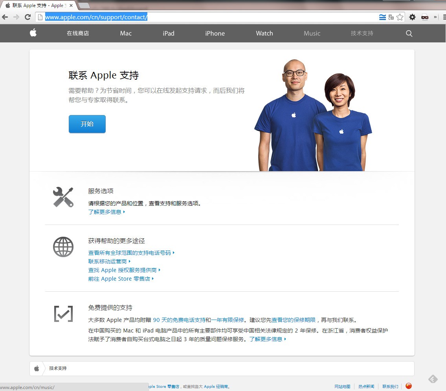
Task: Open search via the magnifier icon
Action: coord(409,33)
